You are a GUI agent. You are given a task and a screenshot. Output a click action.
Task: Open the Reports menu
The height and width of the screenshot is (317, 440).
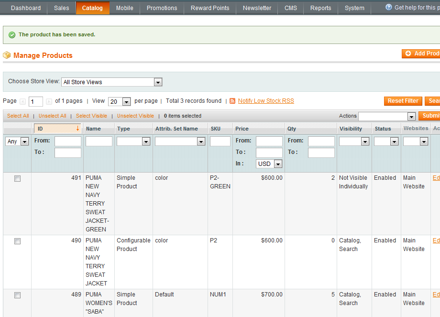[x=321, y=8]
